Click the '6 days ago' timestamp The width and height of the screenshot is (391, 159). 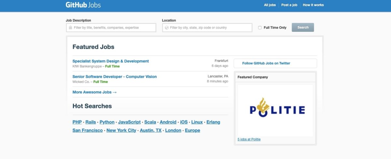(220, 66)
